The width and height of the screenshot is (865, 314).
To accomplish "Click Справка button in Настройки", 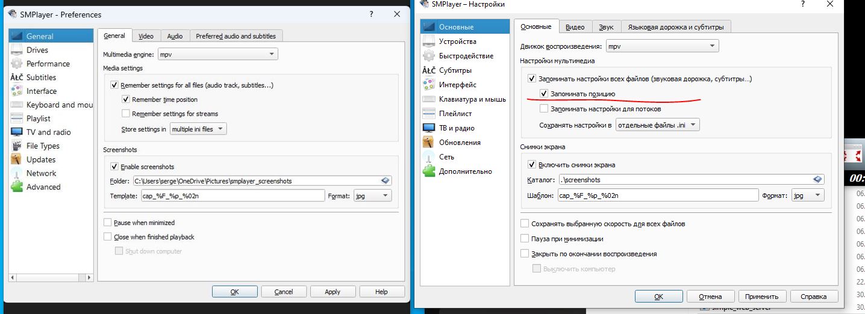I will click(x=813, y=297).
